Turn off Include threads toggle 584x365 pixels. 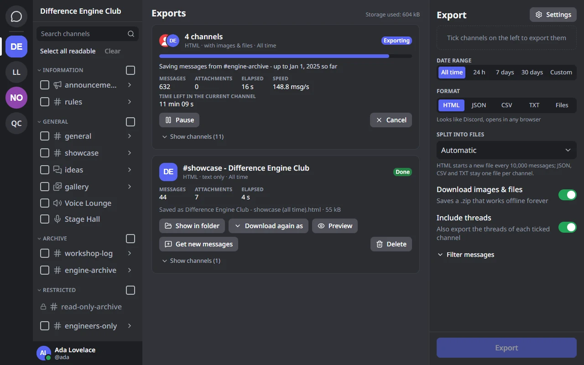[568, 227]
